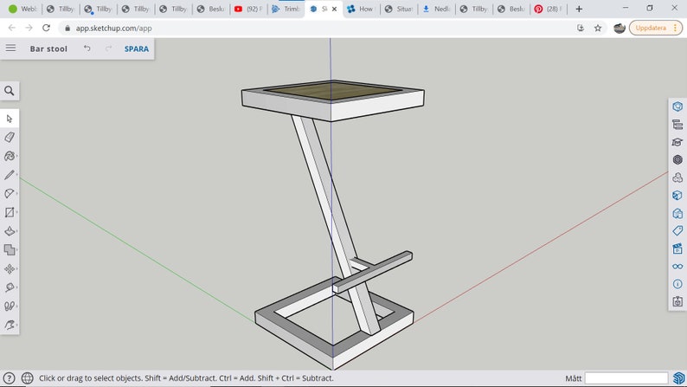Go back in browser history
Screen dimensions: 687x387
click(x=12, y=28)
